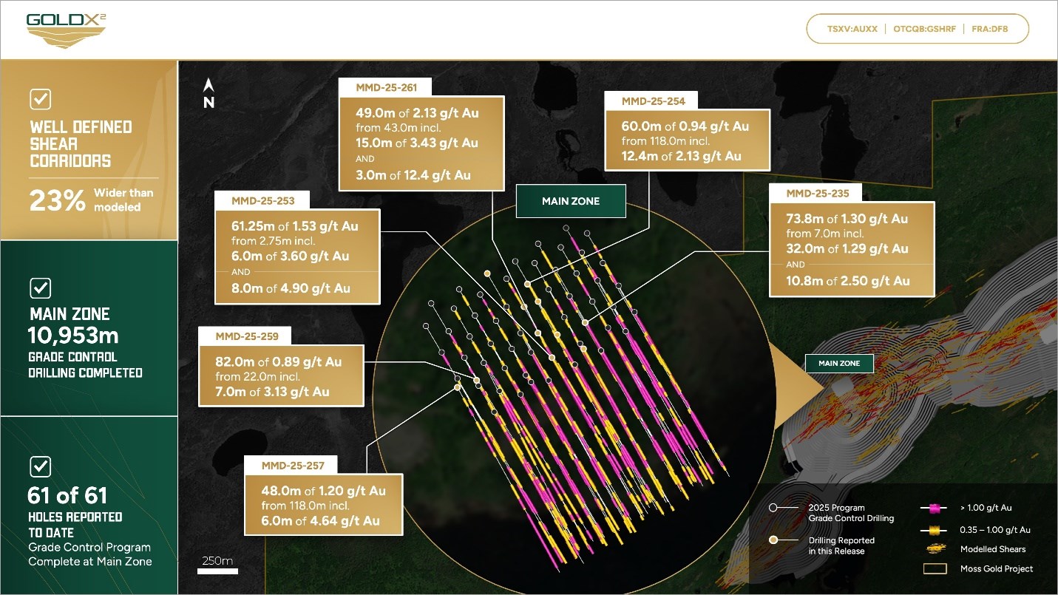Click the Modelled Shears legend icon
Screen dimensions: 1058x595
tap(935, 549)
